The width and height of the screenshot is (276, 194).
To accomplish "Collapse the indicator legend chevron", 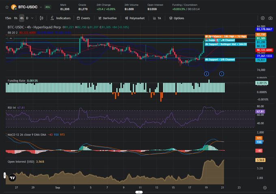I will pyautogui.click(x=11, y=38).
